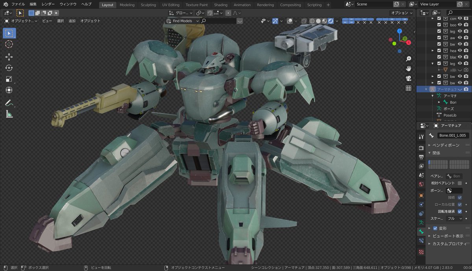Open World properties tab
This screenshot has width=472, height=271.
[421, 184]
